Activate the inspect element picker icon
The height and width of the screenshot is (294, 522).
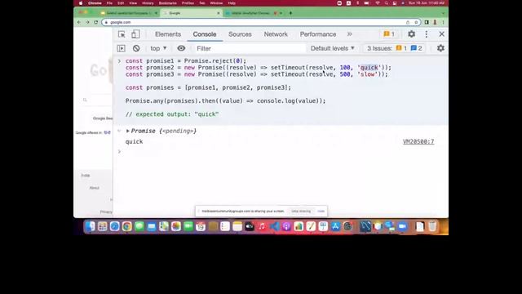pos(122,34)
